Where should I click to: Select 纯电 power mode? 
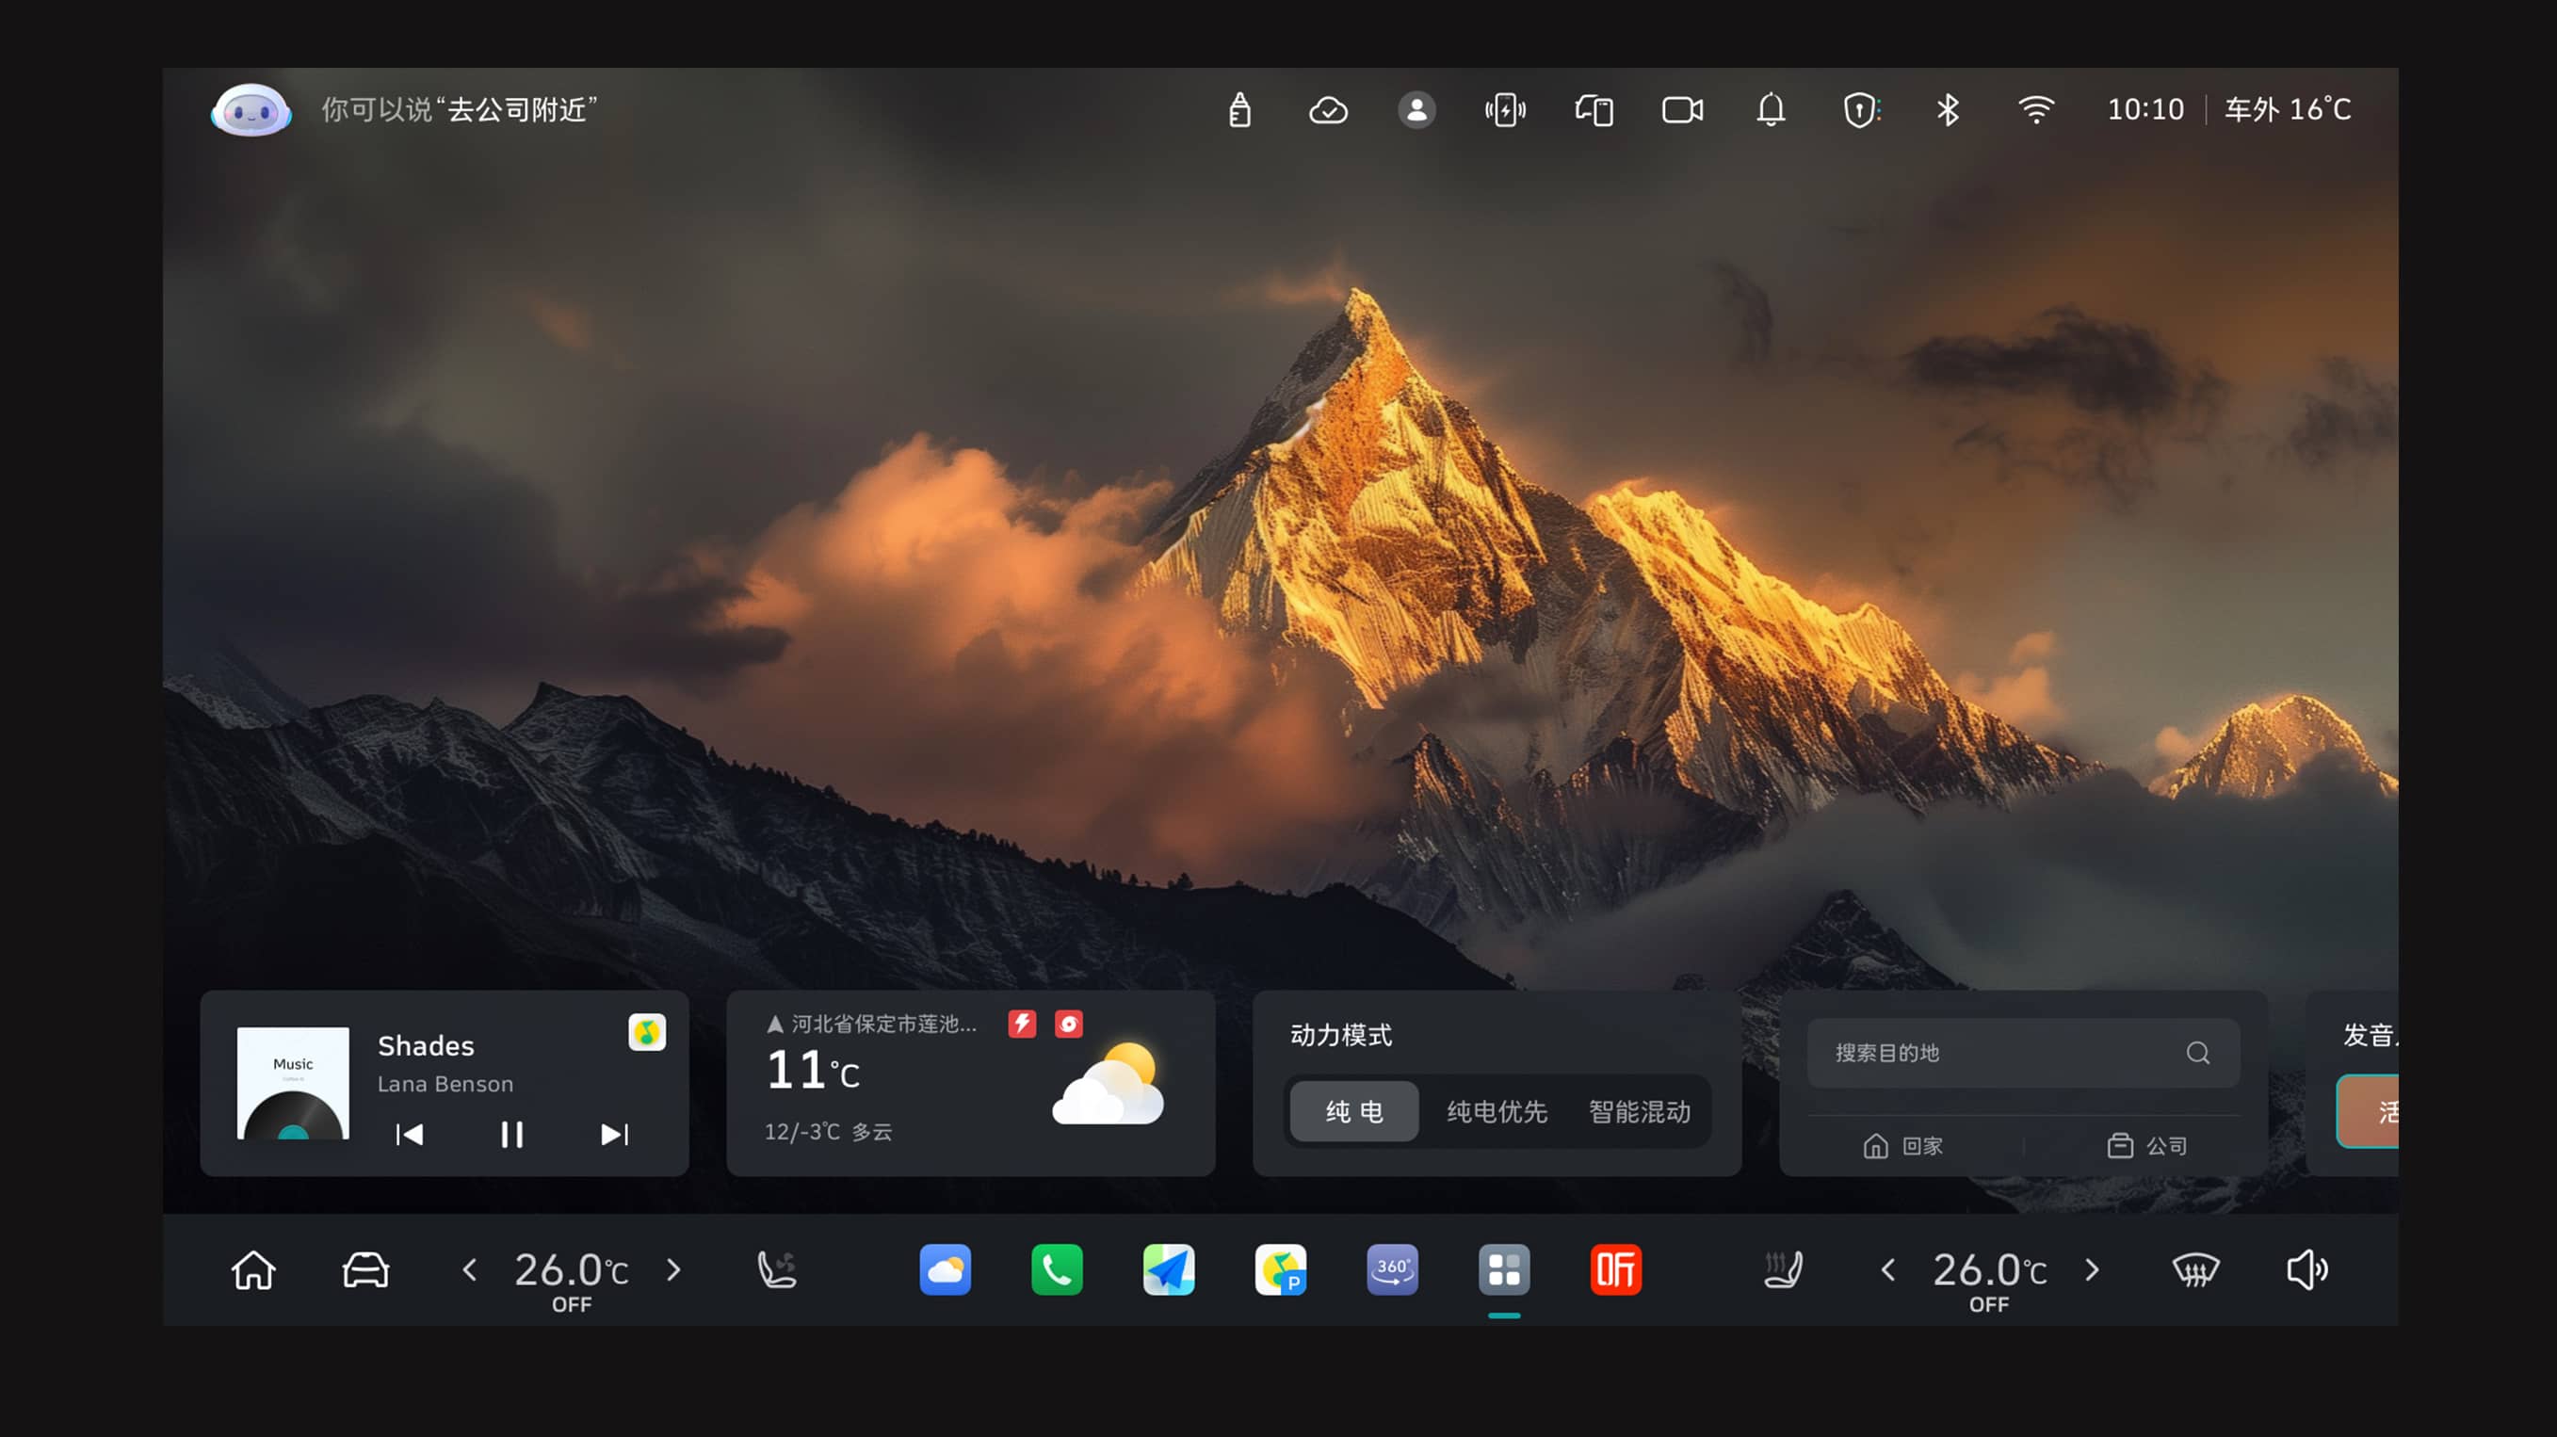[x=1354, y=1111]
